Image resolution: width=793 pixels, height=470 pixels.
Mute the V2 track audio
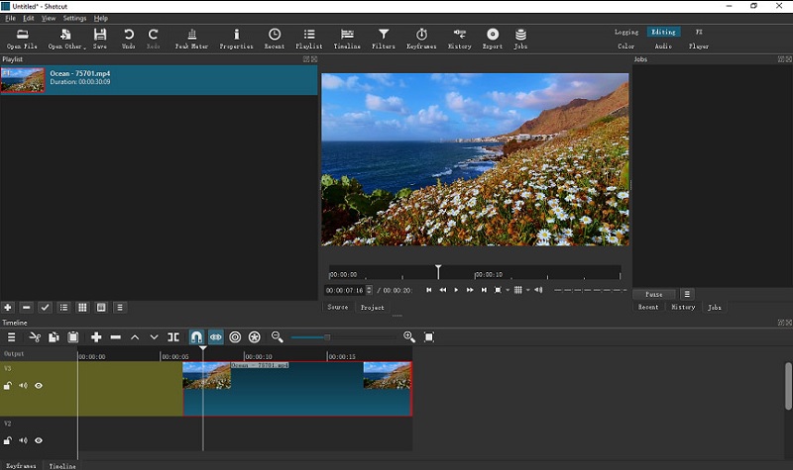tap(23, 440)
